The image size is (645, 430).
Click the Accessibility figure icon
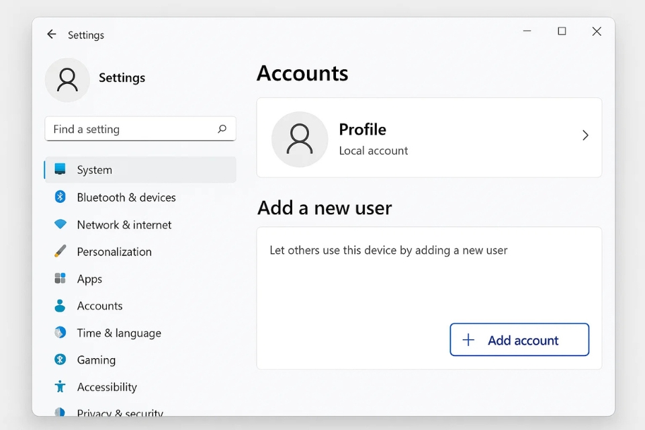(60, 386)
